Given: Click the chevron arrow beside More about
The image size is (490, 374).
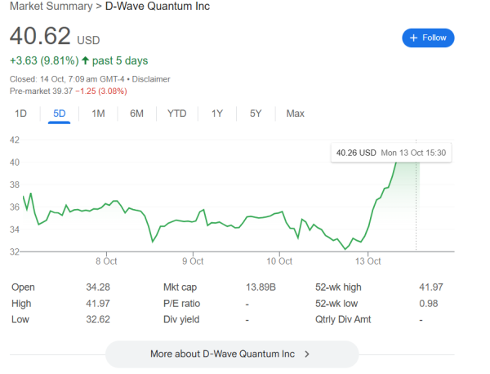Looking at the screenshot, I should tap(307, 354).
